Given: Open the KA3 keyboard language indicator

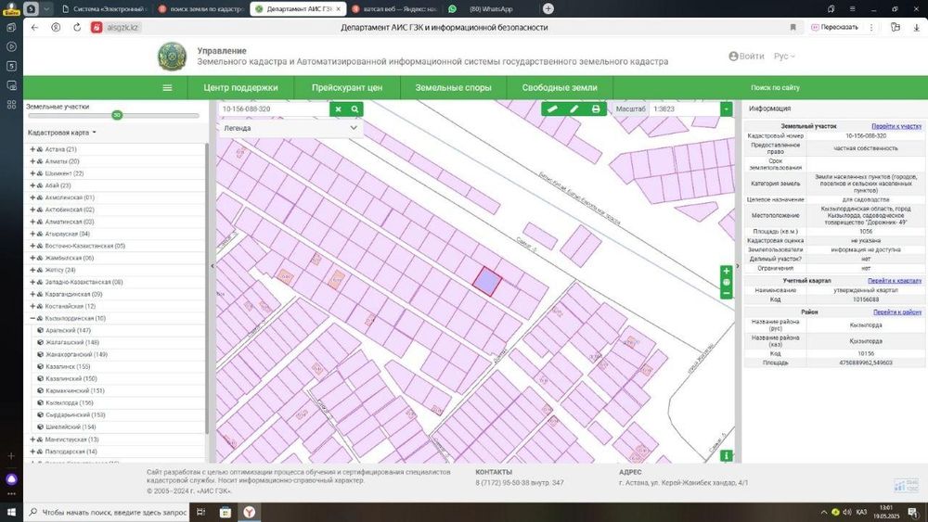Looking at the screenshot, I should 861,512.
